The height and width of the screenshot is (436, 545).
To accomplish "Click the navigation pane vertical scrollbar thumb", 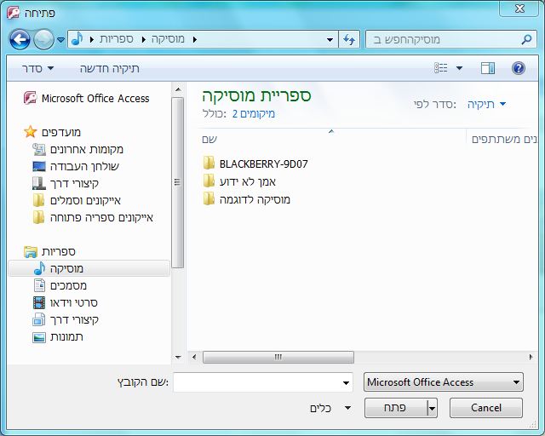I will point(178,182).
